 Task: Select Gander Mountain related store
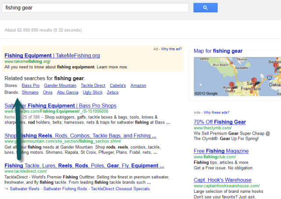click(x=60, y=85)
